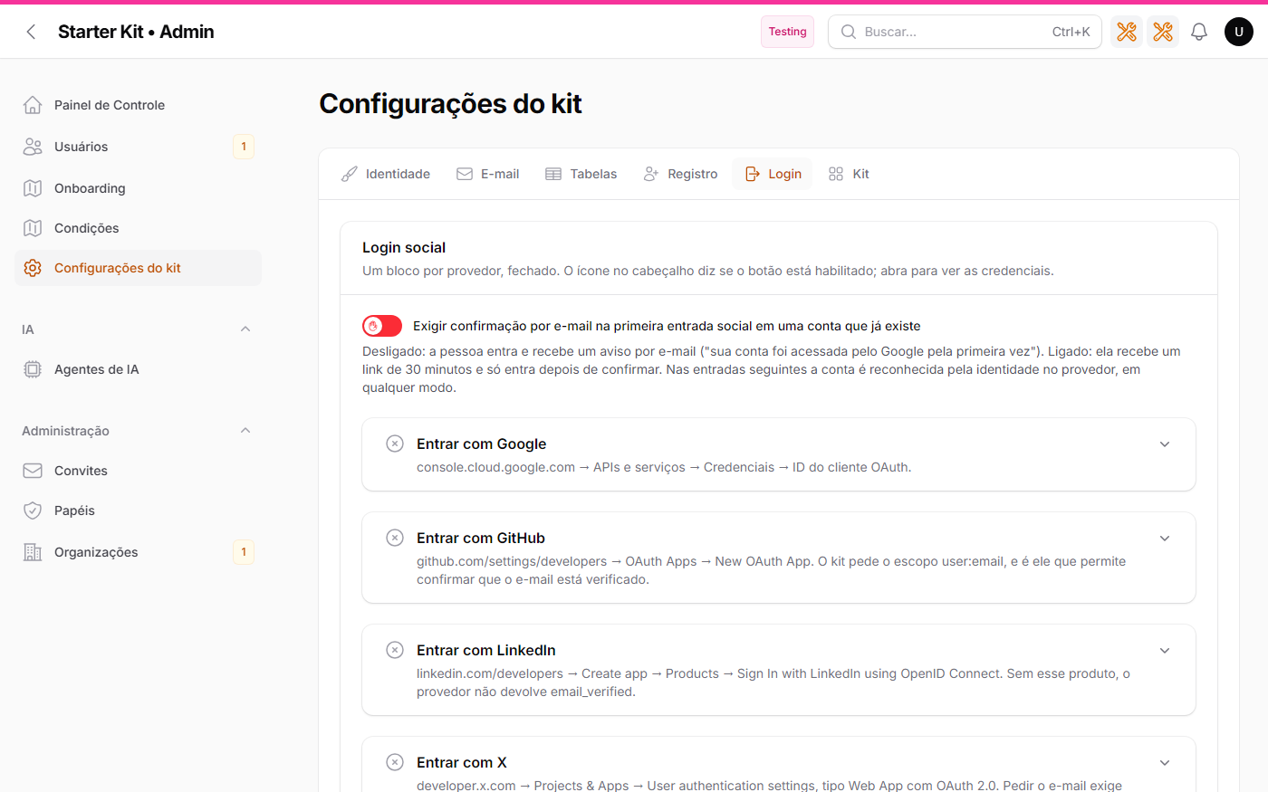The height and width of the screenshot is (792, 1268).
Task: Collapse the IA sidebar section
Action: click(245, 329)
